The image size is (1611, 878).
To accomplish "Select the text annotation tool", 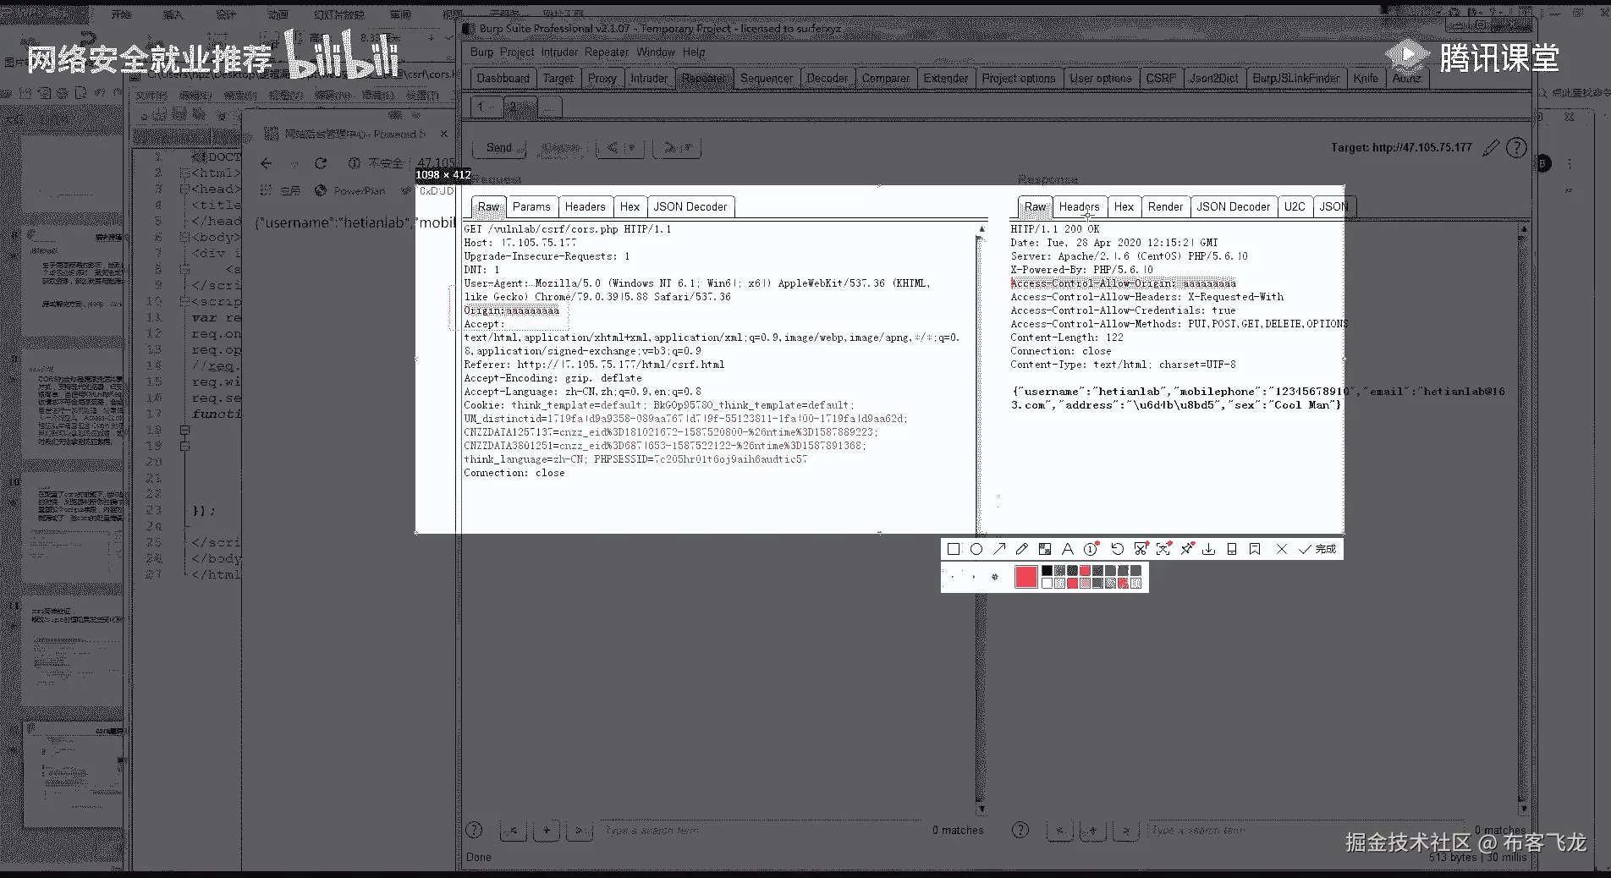I will 1068,549.
